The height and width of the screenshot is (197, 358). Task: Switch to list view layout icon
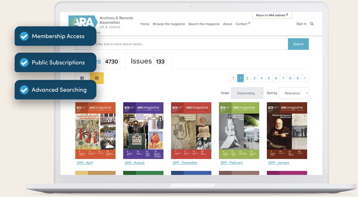82,78
